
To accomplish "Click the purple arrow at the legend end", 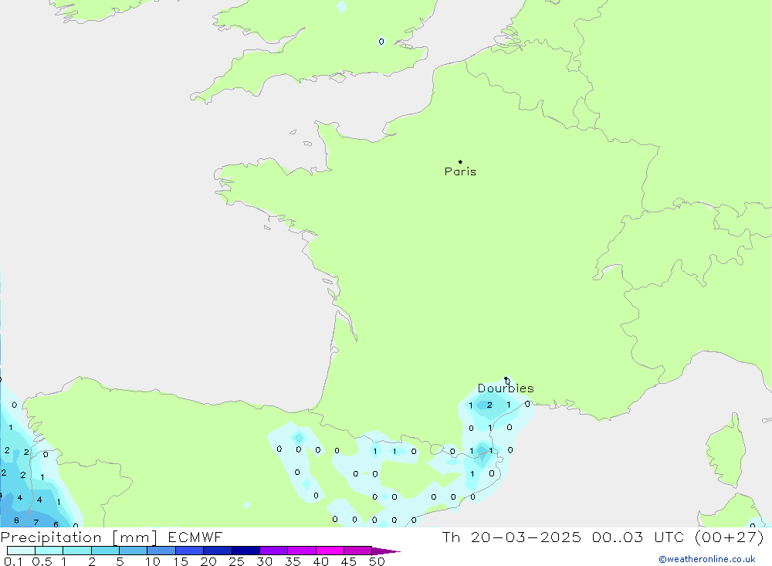I will point(386,551).
